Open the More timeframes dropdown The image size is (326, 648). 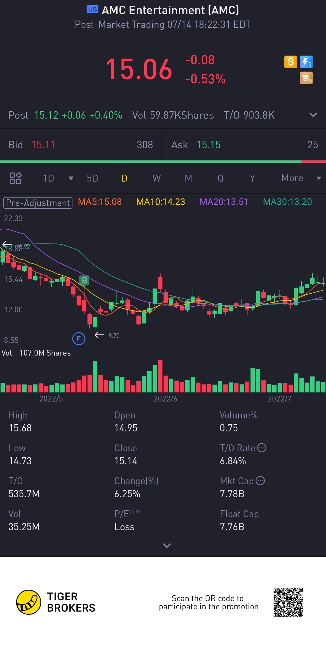coord(319,178)
